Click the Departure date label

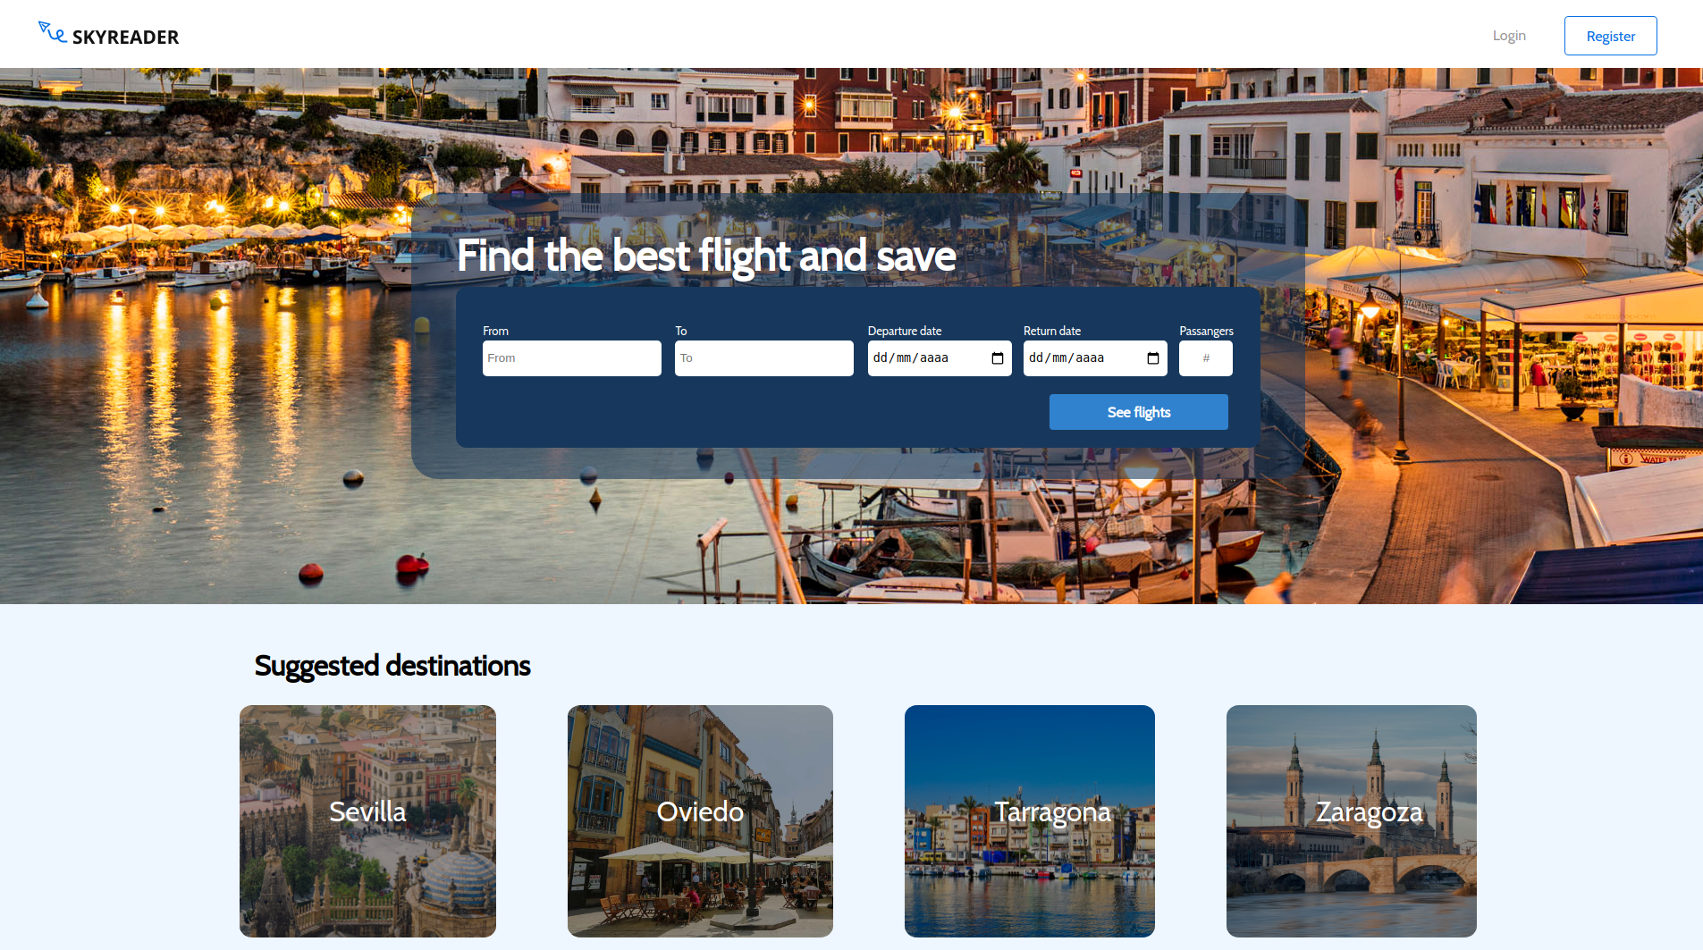click(905, 331)
